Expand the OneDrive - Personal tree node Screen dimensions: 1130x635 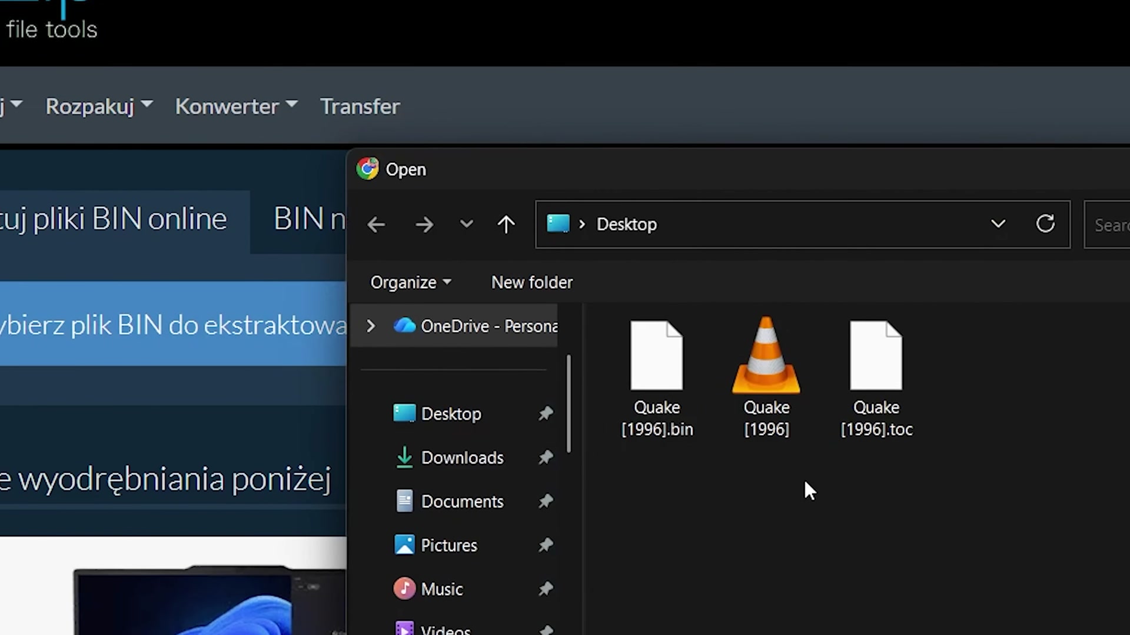[x=371, y=326]
